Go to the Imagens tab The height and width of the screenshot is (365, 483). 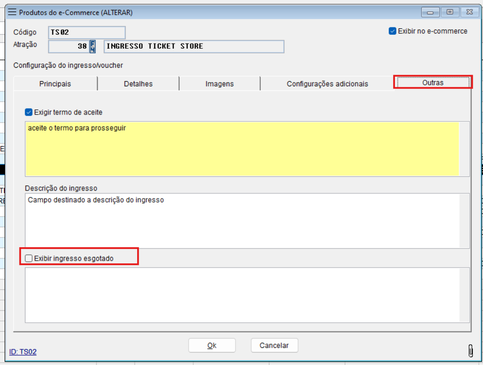tap(219, 84)
